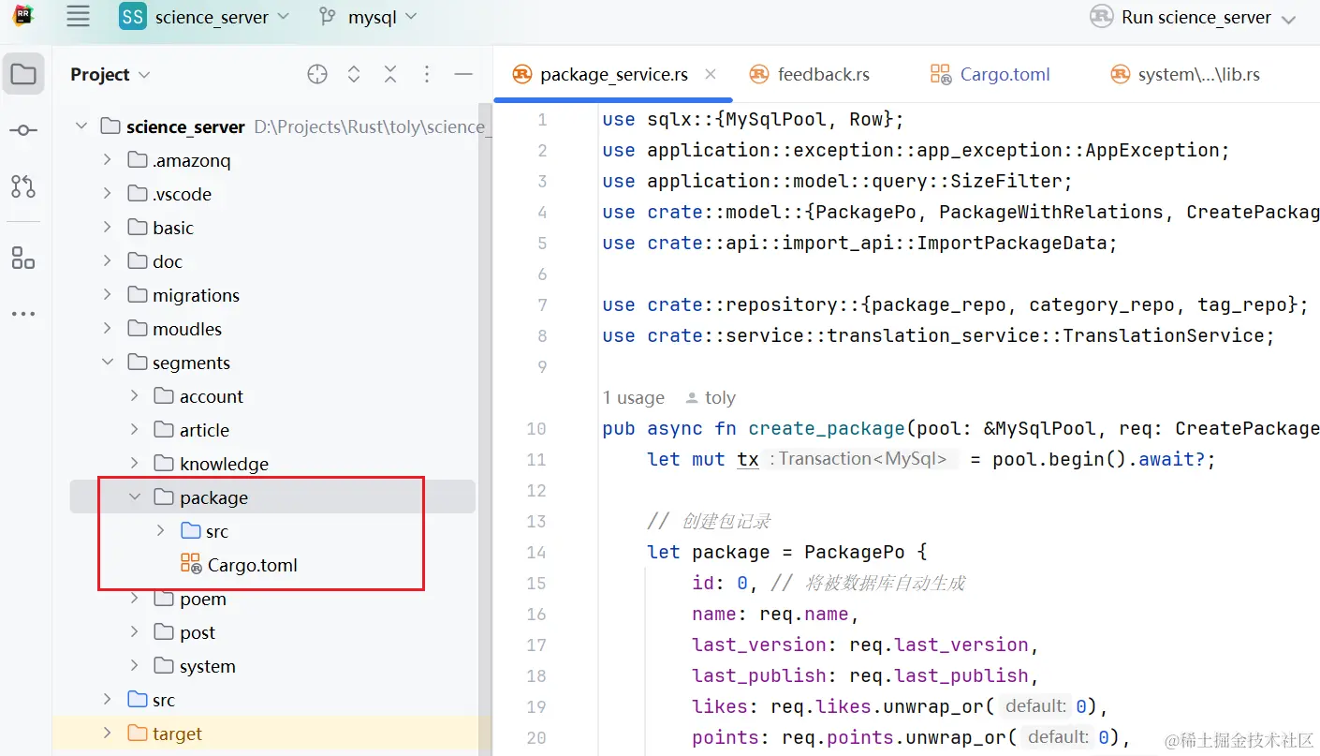
Task: Expand the knowledge folder
Action: (x=135, y=464)
